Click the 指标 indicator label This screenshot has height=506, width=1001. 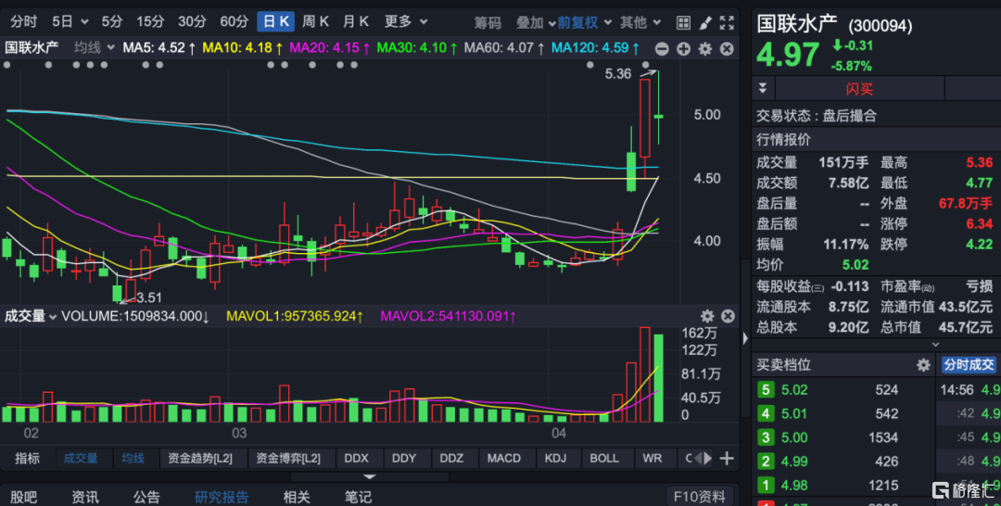[x=28, y=458]
